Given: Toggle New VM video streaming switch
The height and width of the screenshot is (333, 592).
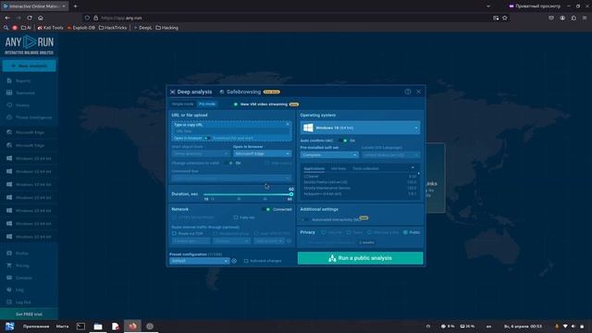Looking at the screenshot, I should pyautogui.click(x=235, y=105).
